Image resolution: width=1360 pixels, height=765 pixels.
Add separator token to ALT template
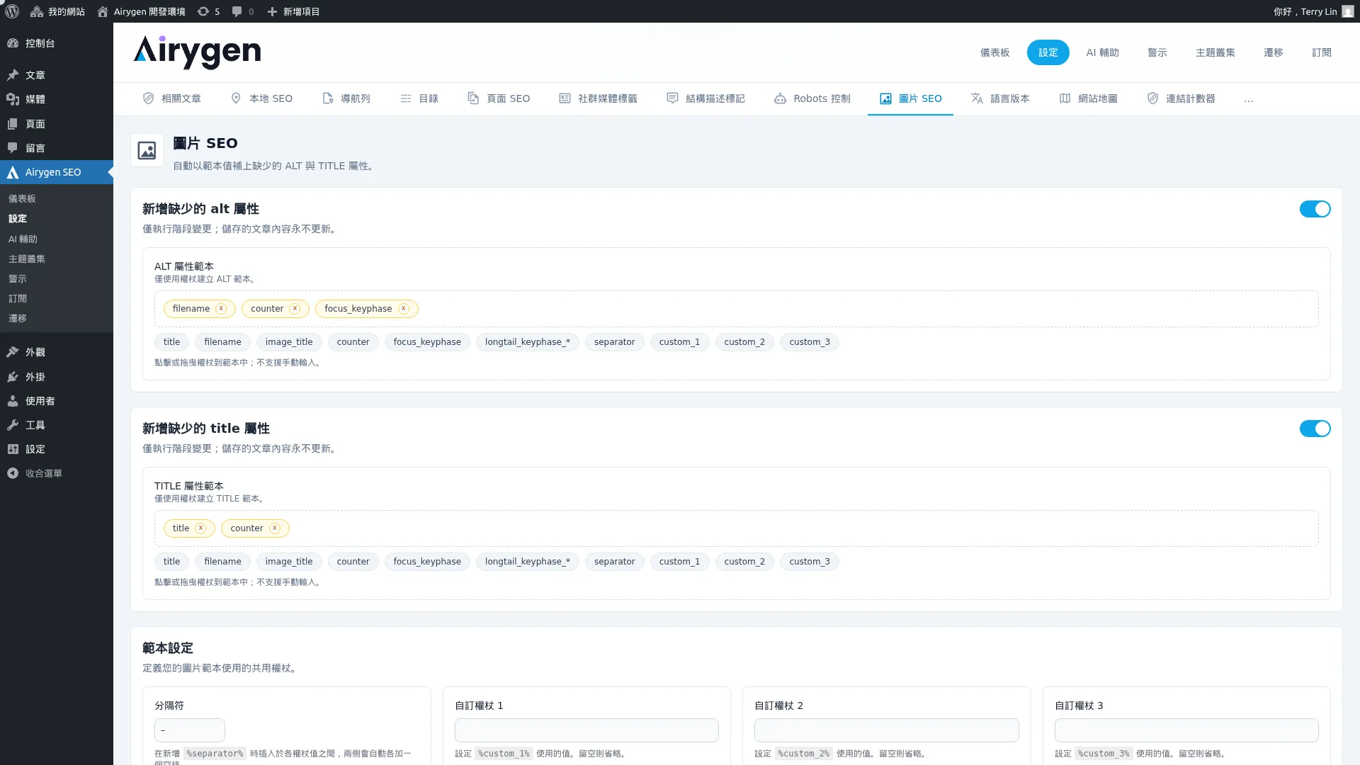(614, 342)
